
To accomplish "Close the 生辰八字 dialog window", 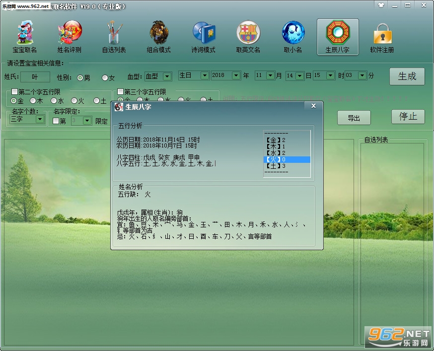I will (x=313, y=106).
